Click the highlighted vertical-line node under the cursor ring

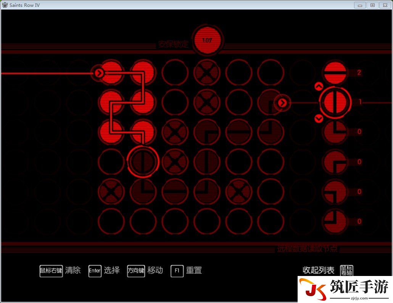143,162
